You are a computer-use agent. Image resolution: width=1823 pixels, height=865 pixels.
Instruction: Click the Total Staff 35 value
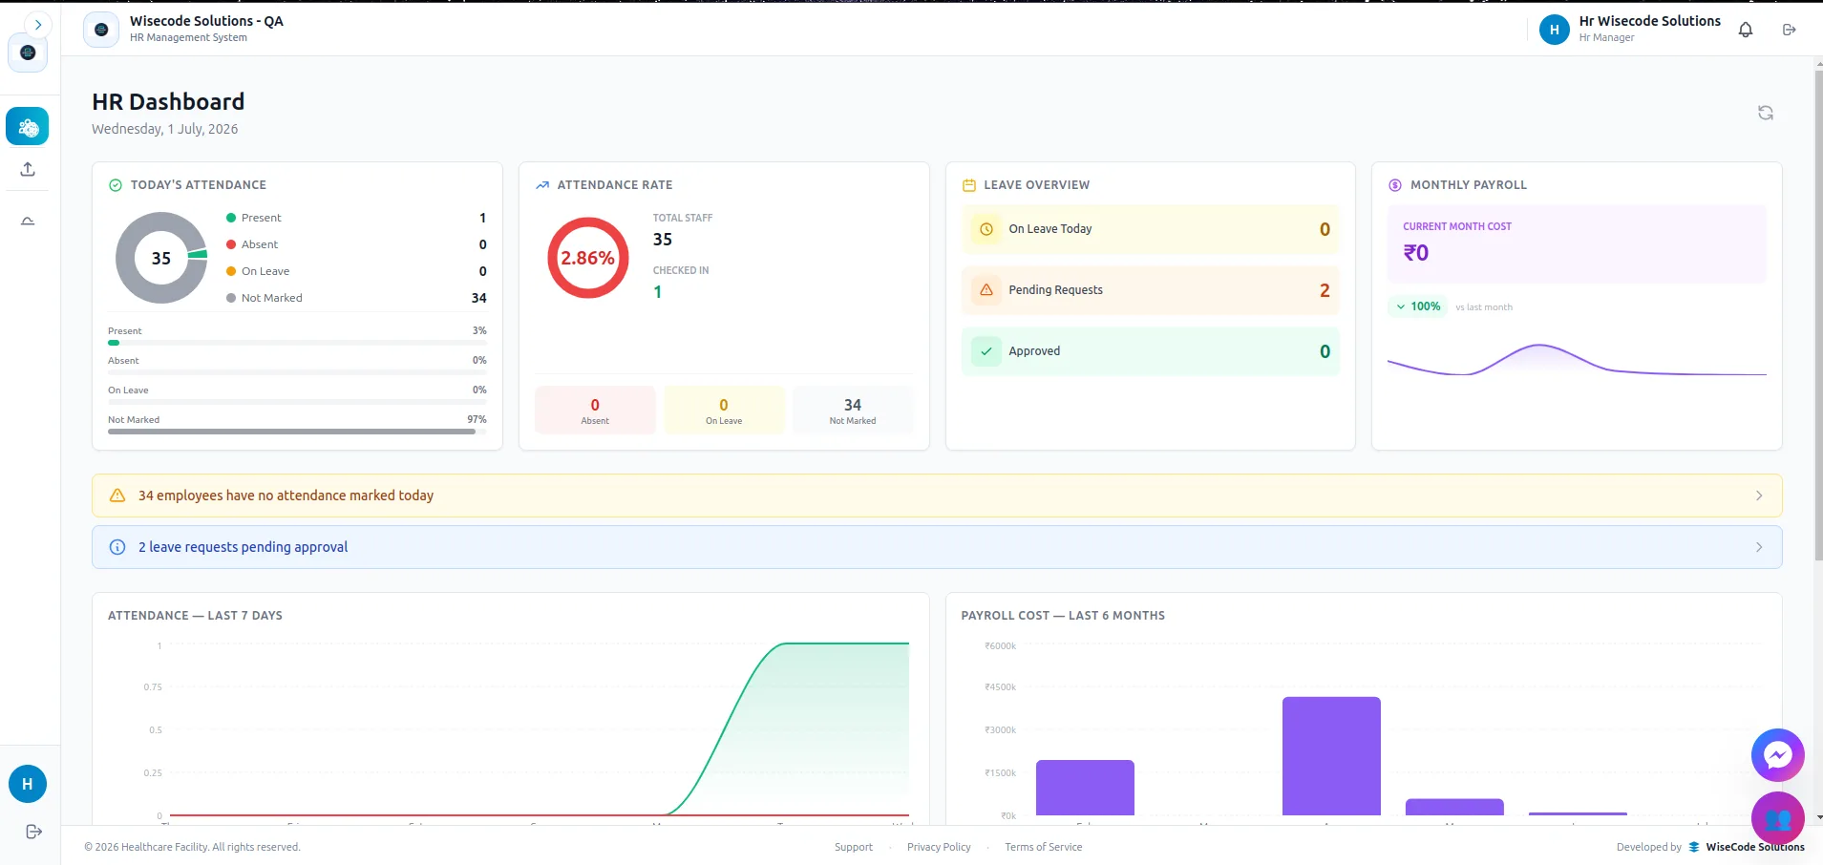tap(663, 240)
